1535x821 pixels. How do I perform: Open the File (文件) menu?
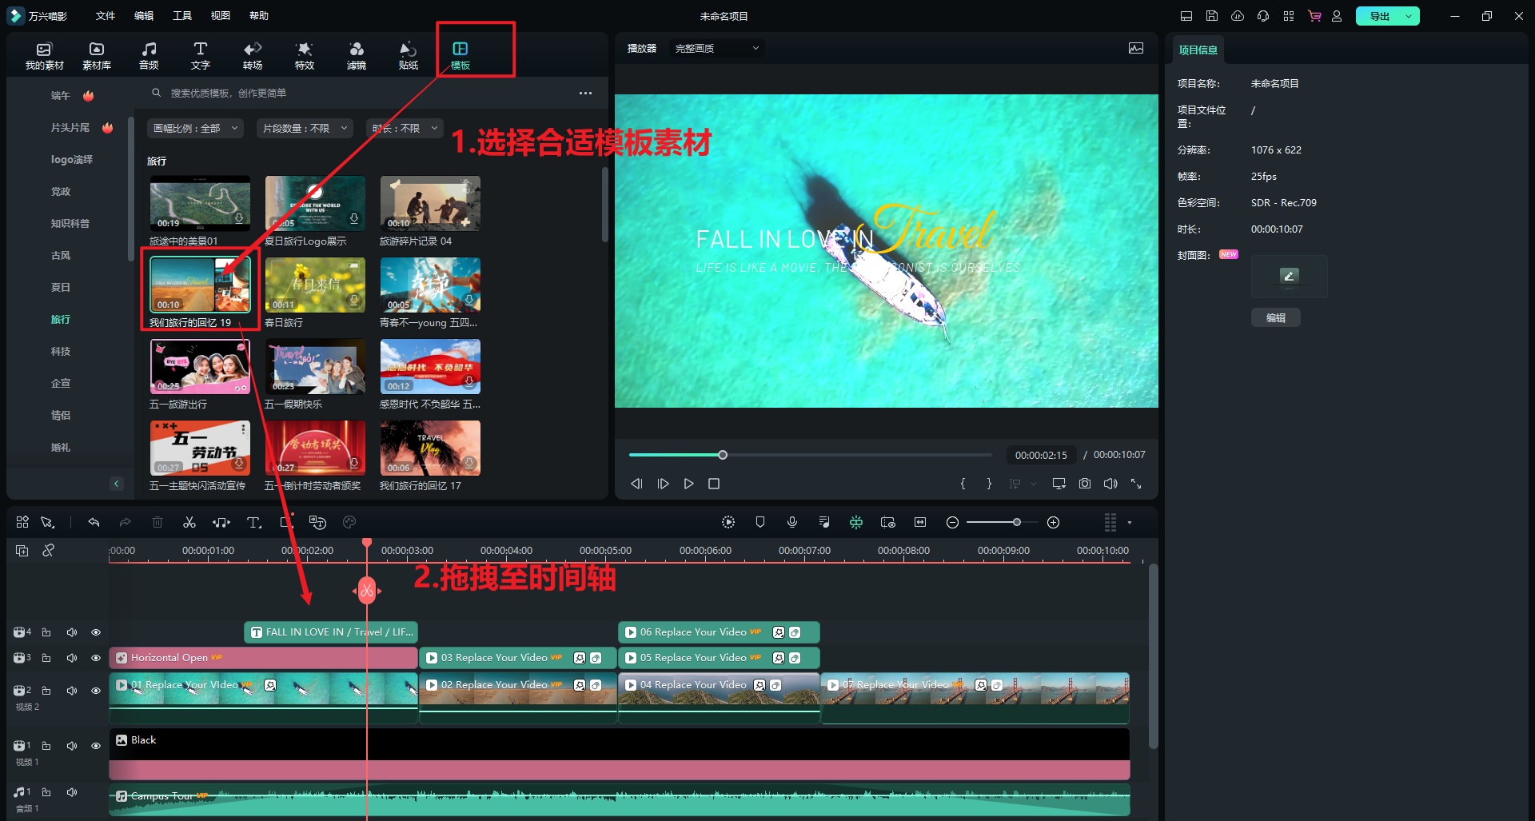point(105,16)
